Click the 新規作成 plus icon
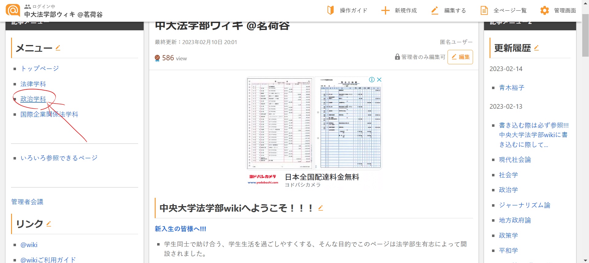Viewport: 589px width, 263px height. 385,10
